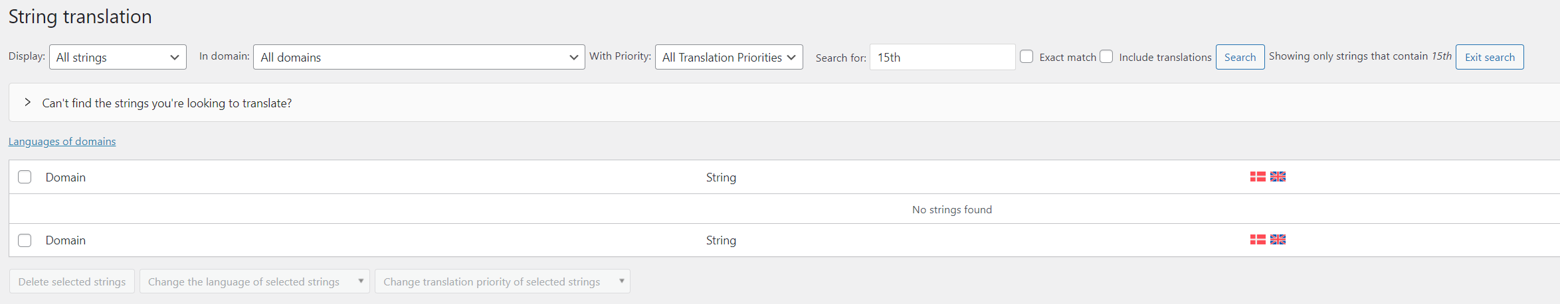Select all strings via header Domain checkbox
Image resolution: width=1560 pixels, height=304 pixels.
coord(25,177)
